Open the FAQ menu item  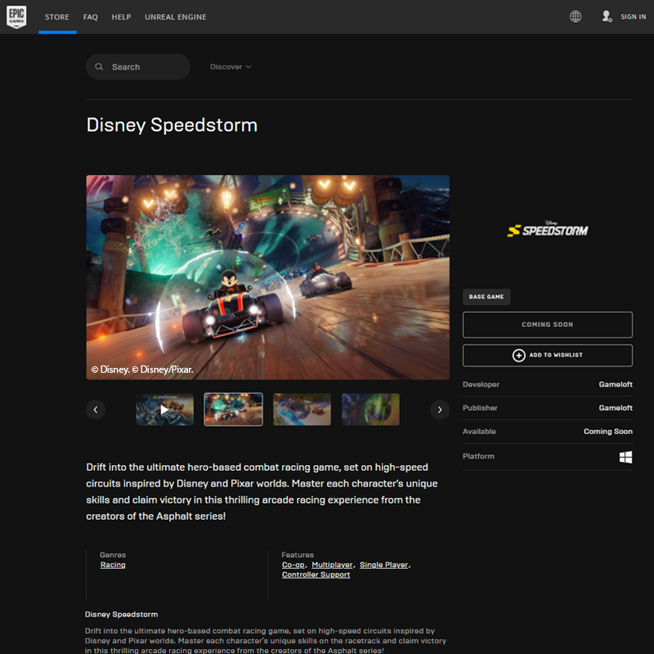[91, 17]
